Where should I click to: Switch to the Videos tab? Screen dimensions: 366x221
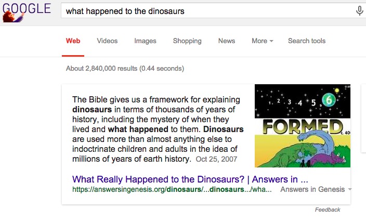(x=107, y=41)
